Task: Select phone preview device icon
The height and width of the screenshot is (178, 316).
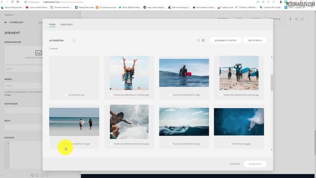Action: tap(47, 175)
